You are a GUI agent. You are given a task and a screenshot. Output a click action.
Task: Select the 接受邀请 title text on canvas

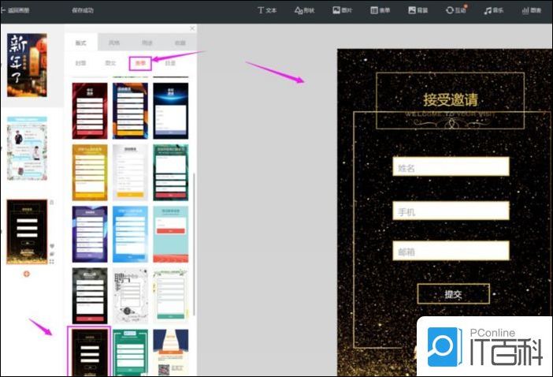coord(451,99)
